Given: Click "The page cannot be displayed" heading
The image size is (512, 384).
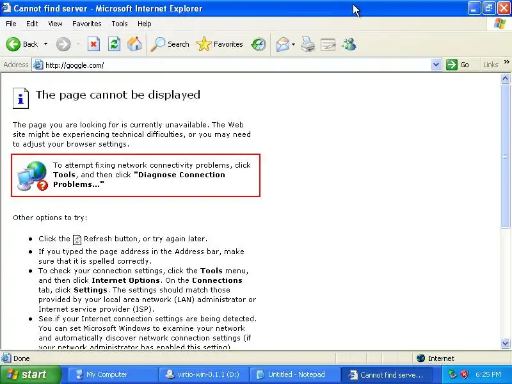Looking at the screenshot, I should 118,95.
